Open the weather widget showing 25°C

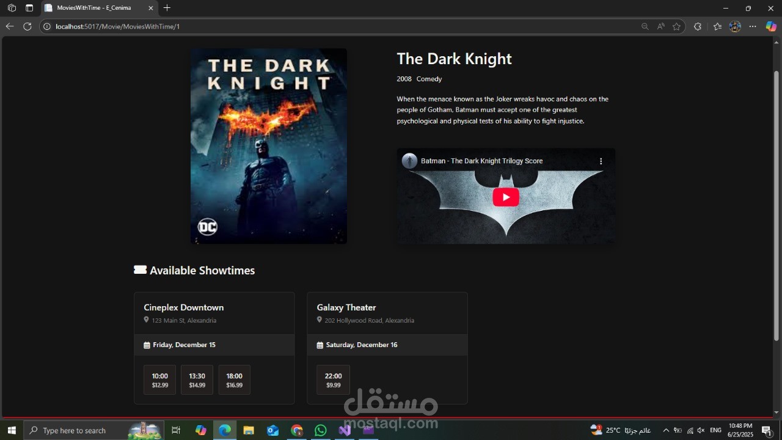[x=620, y=430]
